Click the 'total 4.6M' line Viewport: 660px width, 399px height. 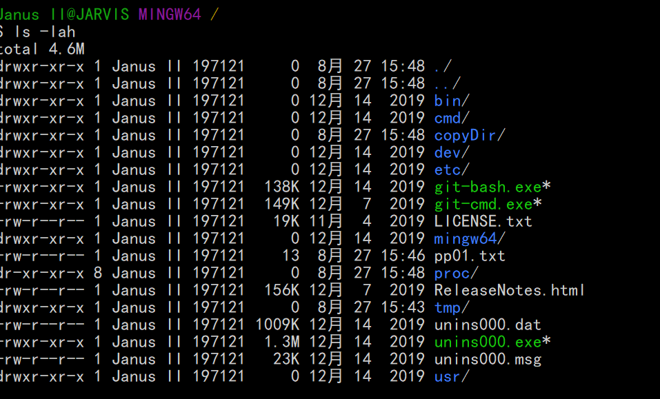point(42,49)
